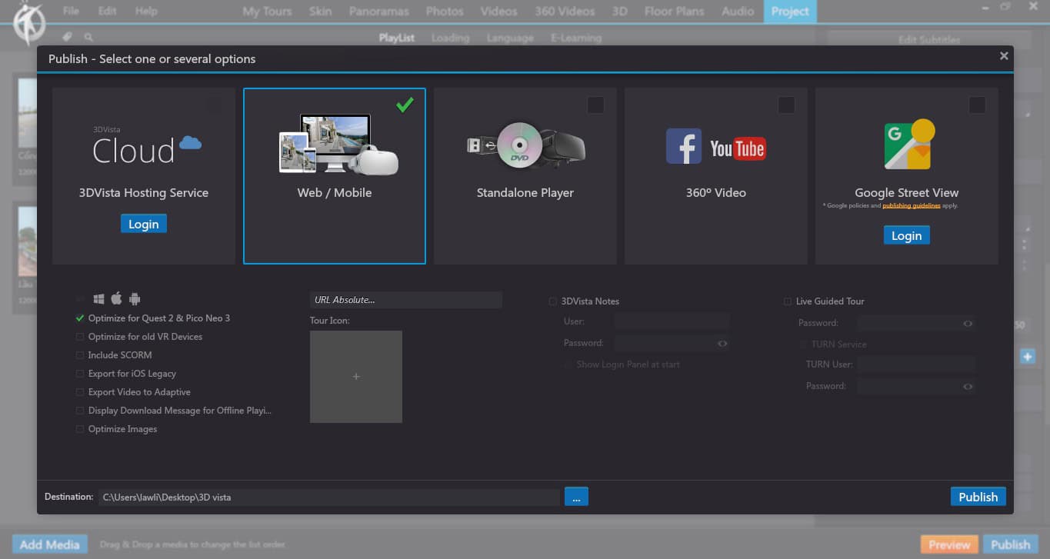Uncheck the green Web / Mobile checkmark
1050x559 pixels.
tap(405, 105)
